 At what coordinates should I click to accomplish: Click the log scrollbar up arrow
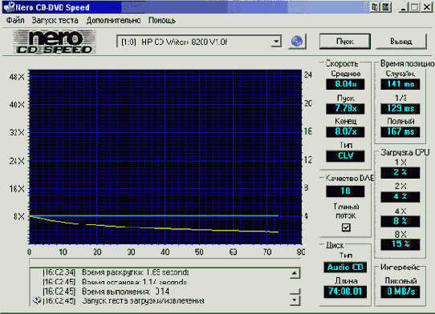point(295,274)
